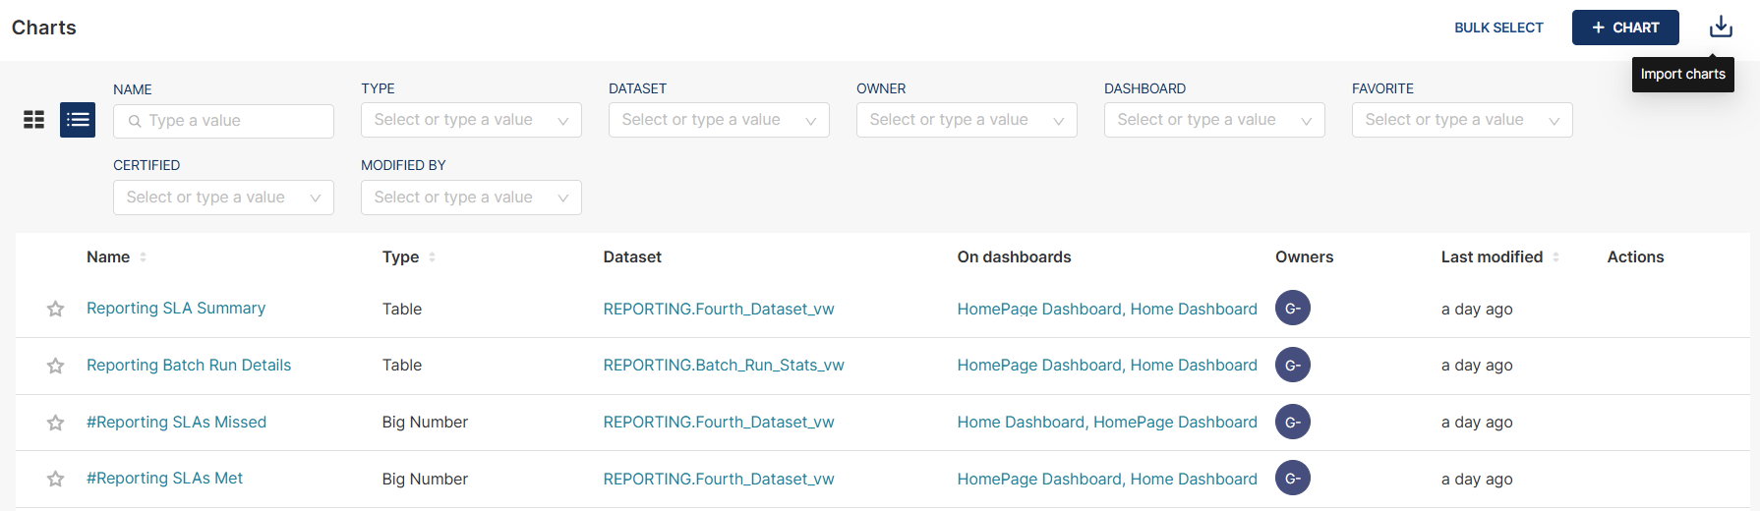Image resolution: width=1760 pixels, height=511 pixels.
Task: Focus the Name search input field
Action: [x=234, y=121]
